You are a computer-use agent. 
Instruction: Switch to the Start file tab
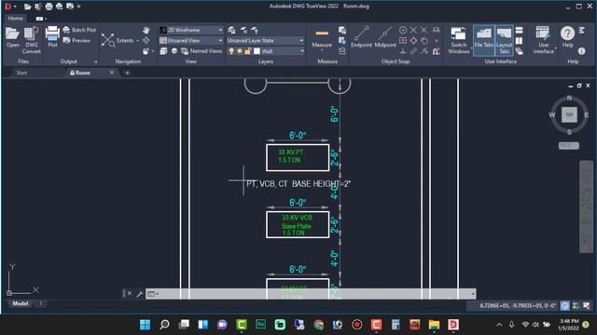point(21,73)
